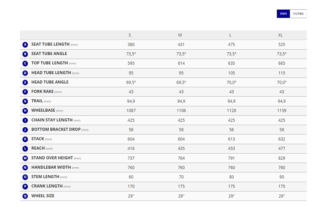Switch units to inches
The height and width of the screenshot is (221, 325).
pyautogui.click(x=298, y=14)
